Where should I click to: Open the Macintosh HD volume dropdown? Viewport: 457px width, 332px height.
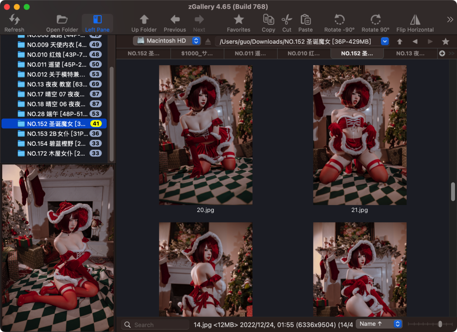tap(167, 41)
